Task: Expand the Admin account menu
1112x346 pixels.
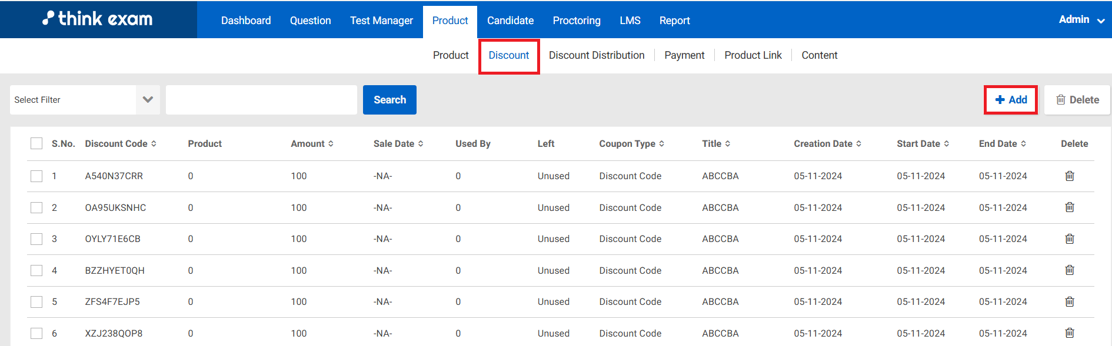Action: tap(1081, 20)
